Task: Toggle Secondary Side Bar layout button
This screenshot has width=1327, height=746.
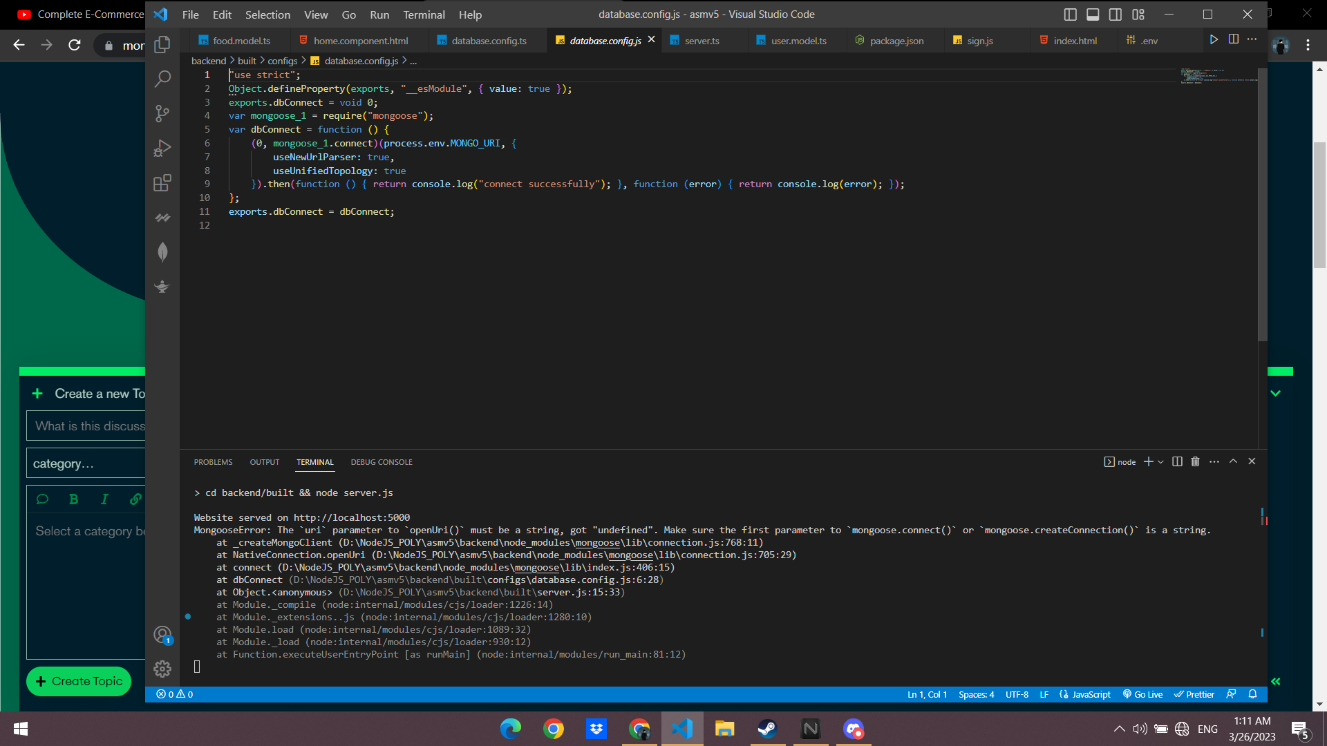Action: (x=1116, y=15)
